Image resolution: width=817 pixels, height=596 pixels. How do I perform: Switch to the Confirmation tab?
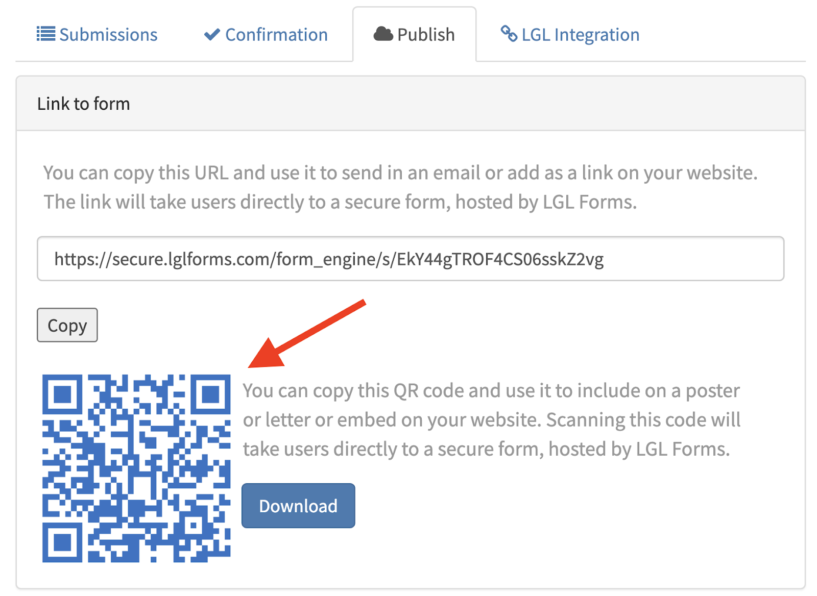266,35
